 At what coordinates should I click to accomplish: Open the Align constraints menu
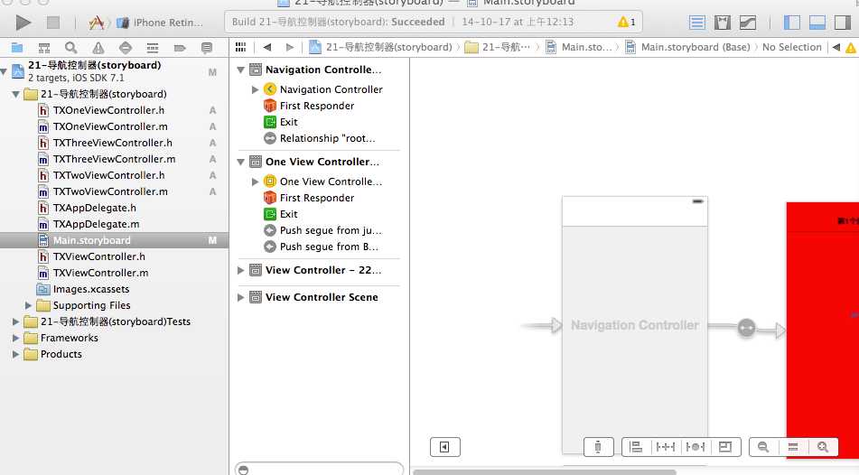(x=636, y=447)
